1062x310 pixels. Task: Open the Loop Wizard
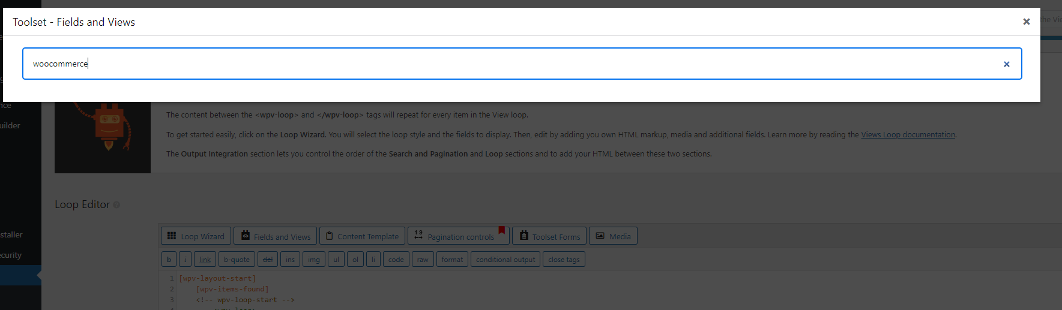coord(196,236)
